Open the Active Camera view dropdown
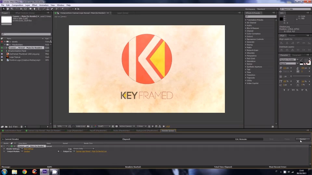Viewport: 312px width, 175px height. click(127, 126)
